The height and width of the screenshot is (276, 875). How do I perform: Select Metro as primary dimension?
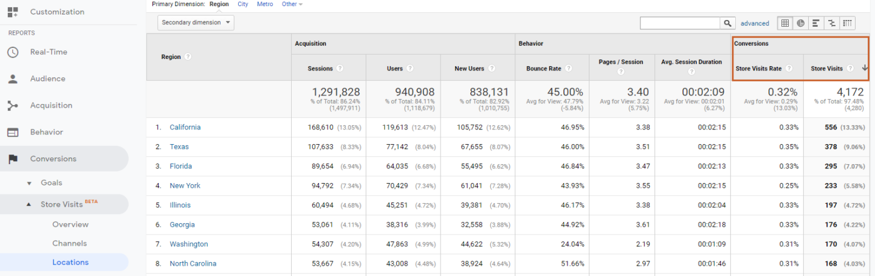tap(265, 4)
